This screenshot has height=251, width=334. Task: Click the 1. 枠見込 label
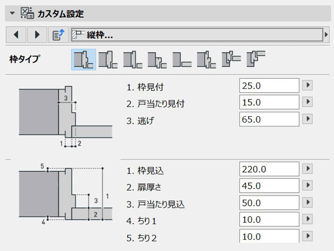145,171
